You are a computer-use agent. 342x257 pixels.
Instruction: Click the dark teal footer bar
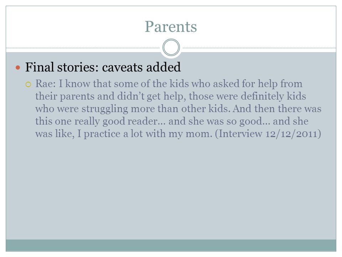coord(171,245)
